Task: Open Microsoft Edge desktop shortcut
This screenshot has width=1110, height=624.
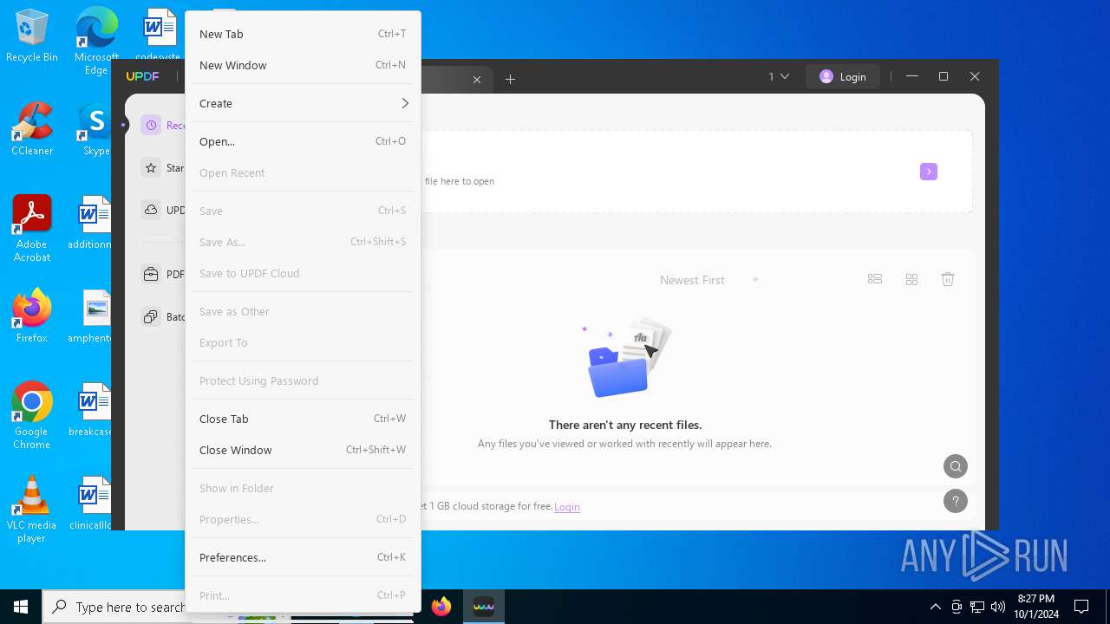Action: (96, 41)
